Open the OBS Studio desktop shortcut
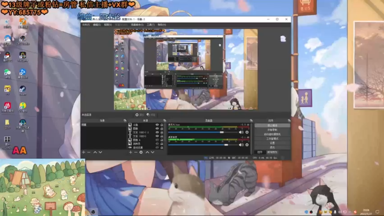 point(23,40)
